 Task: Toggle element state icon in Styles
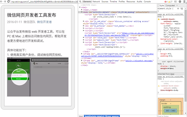(x=182, y=9)
